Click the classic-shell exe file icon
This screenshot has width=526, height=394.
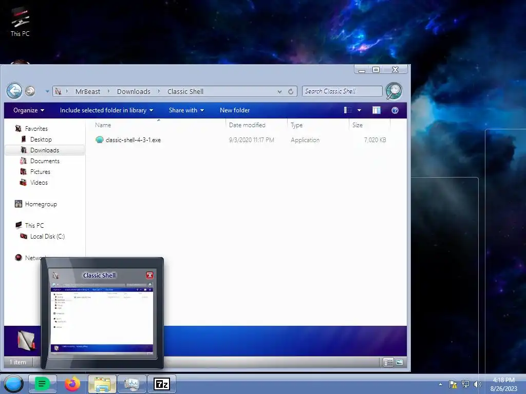pos(99,140)
